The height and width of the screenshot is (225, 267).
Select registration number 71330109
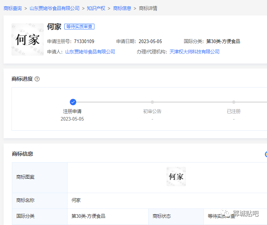(x=84, y=41)
